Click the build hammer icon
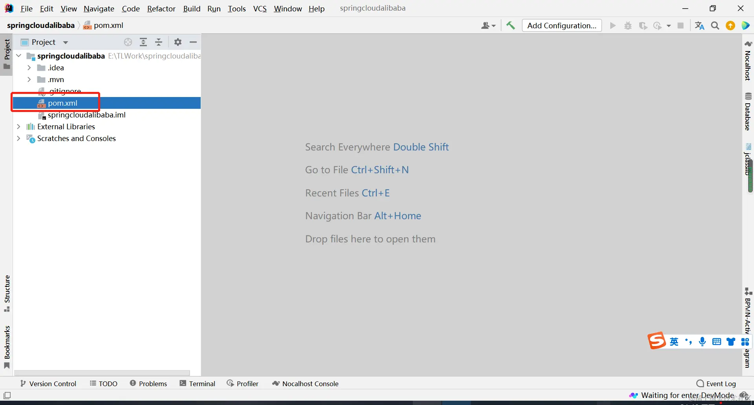 click(511, 26)
